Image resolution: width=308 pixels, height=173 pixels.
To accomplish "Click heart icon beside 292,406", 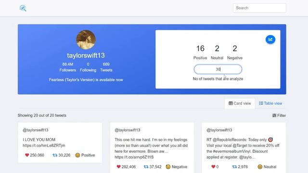I will 118,167.
